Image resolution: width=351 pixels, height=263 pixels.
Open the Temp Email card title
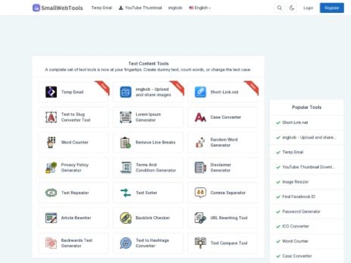[x=73, y=92]
